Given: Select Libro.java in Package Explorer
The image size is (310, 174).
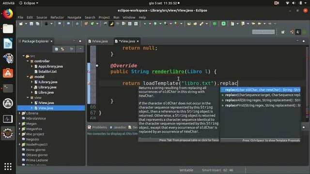Looking at the screenshot, I should click(46, 92).
